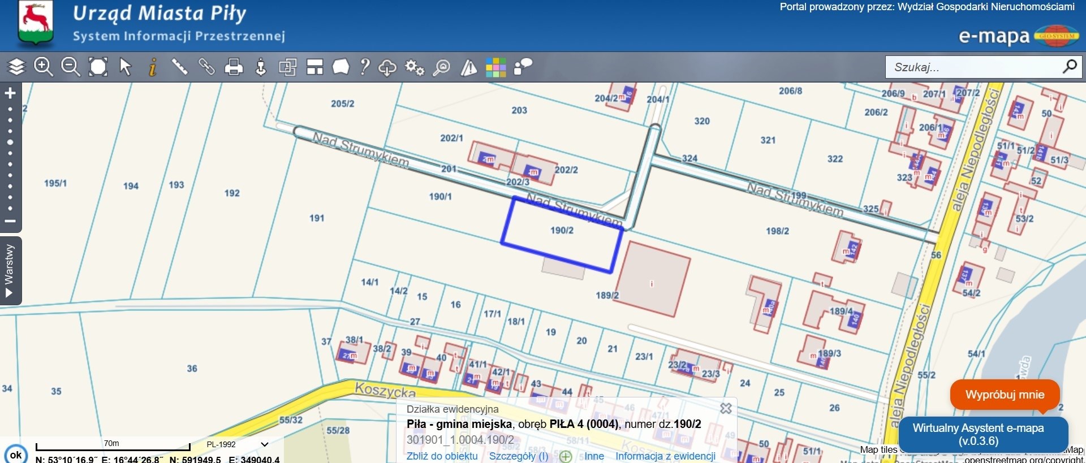Screen dimensions: 1086x463
Task: Expand the Inne options with plus icon
Action: coord(566,456)
